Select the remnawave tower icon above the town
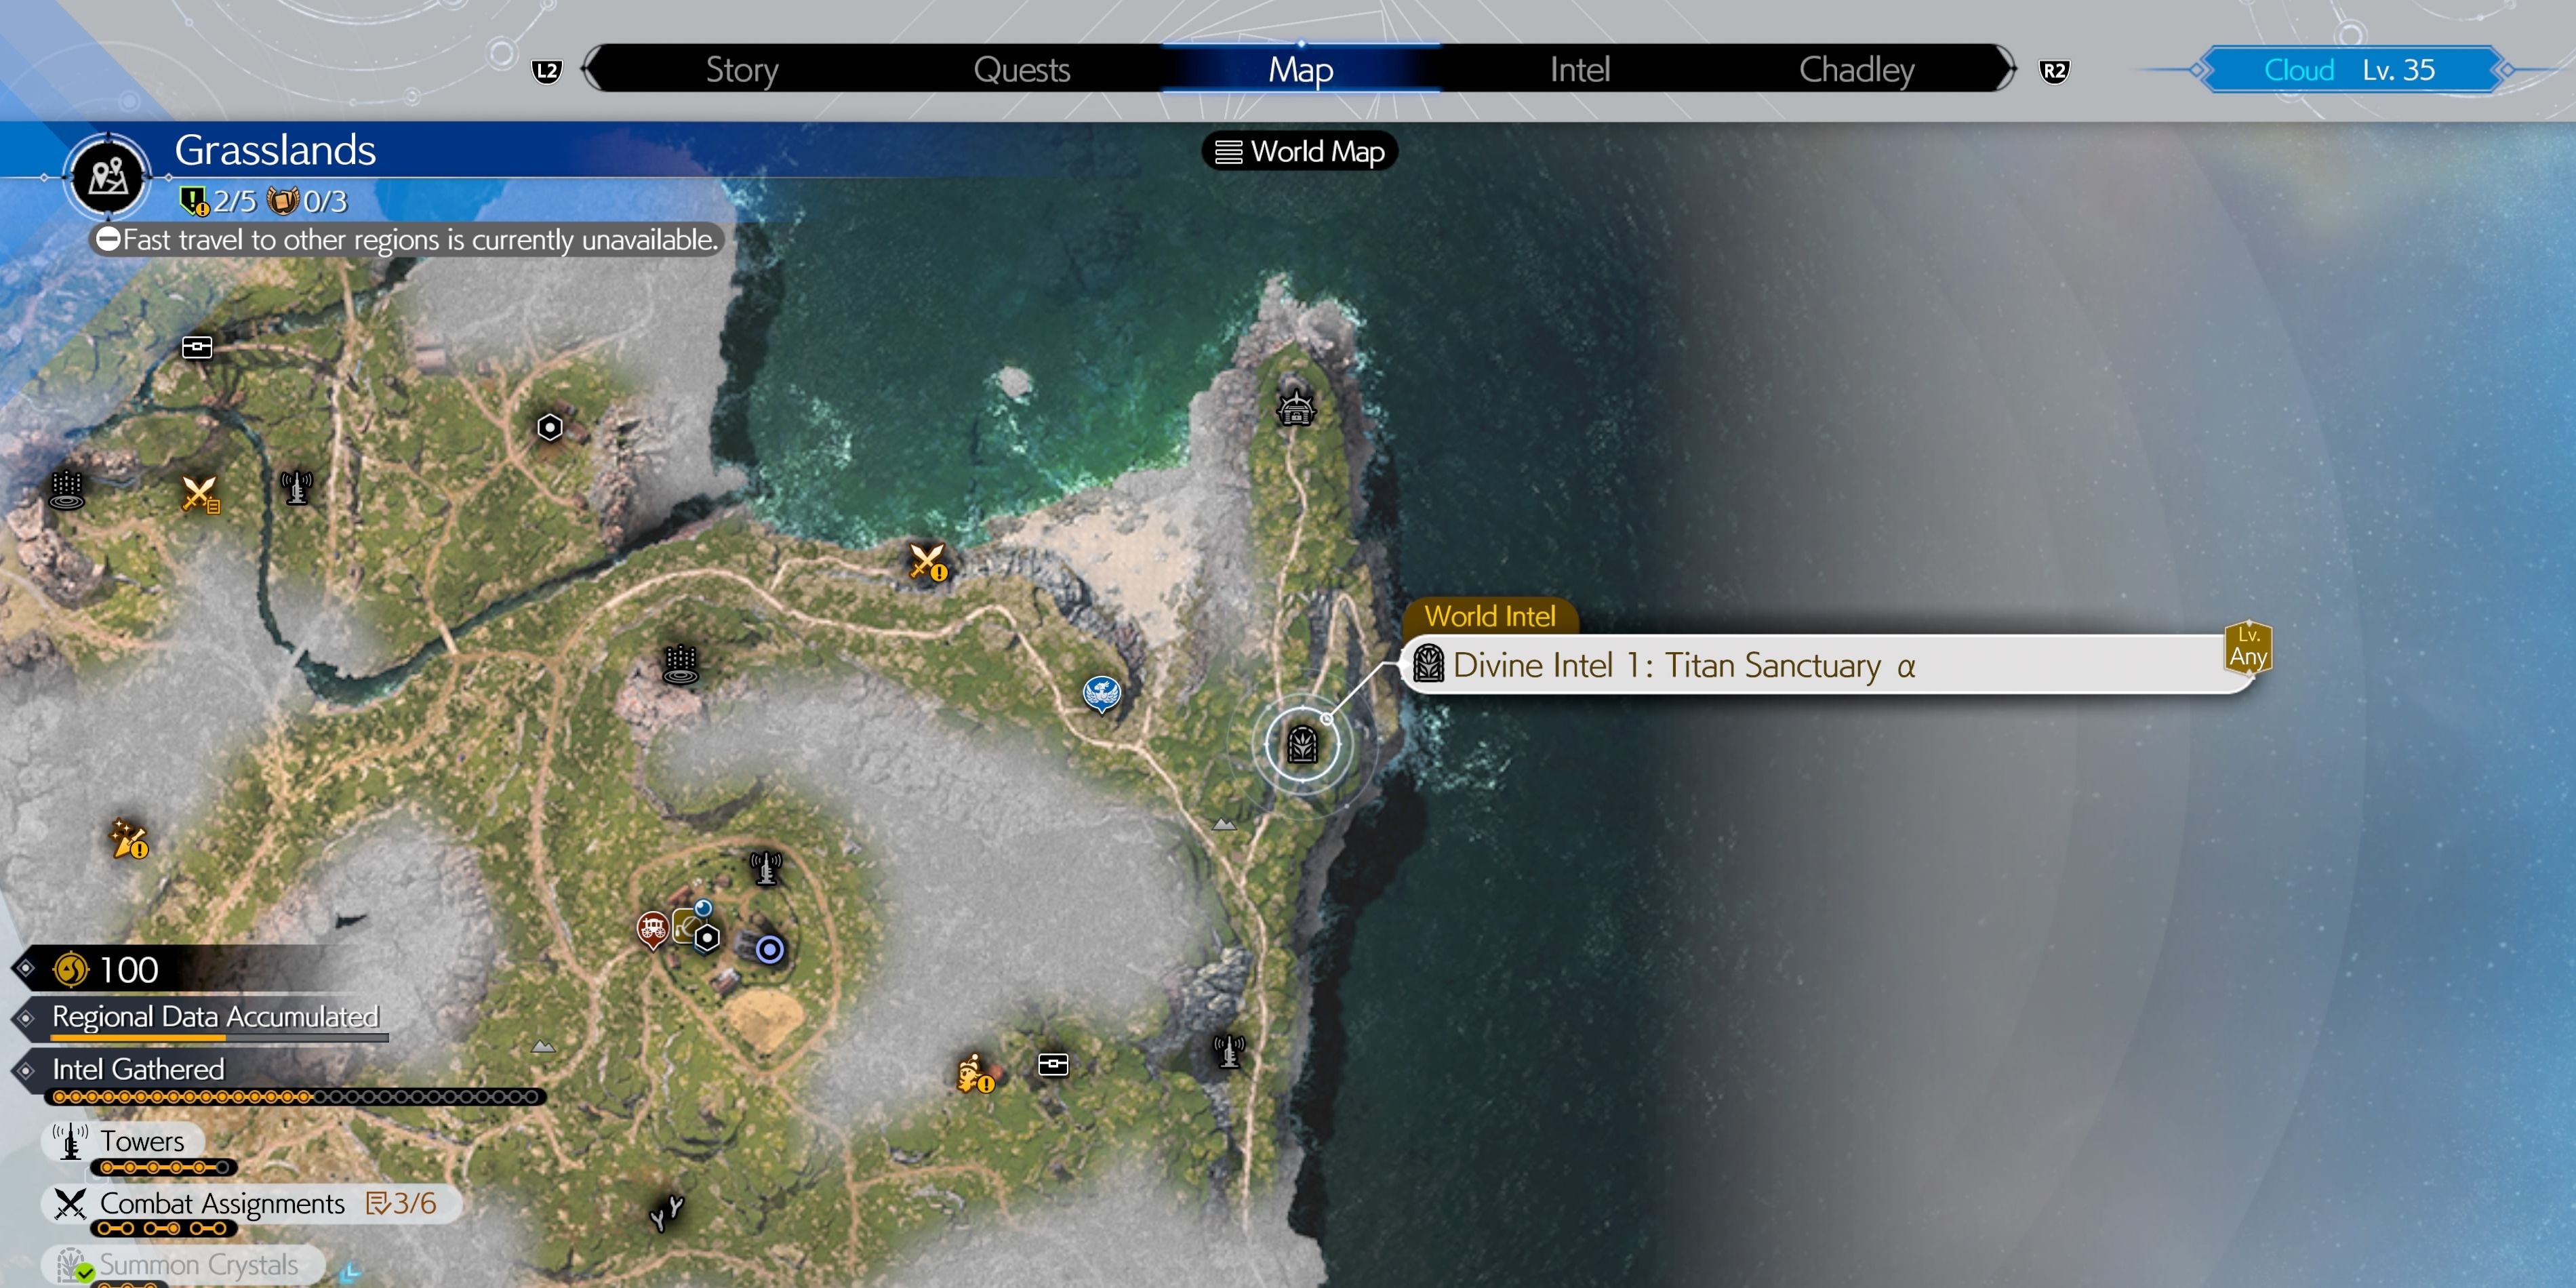The height and width of the screenshot is (1288, 2576). 766,867
